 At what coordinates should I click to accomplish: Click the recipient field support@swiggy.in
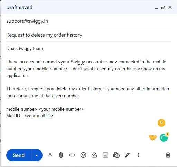tap(89, 21)
